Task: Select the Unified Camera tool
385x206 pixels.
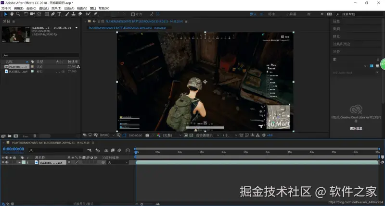Action: (x=32, y=14)
